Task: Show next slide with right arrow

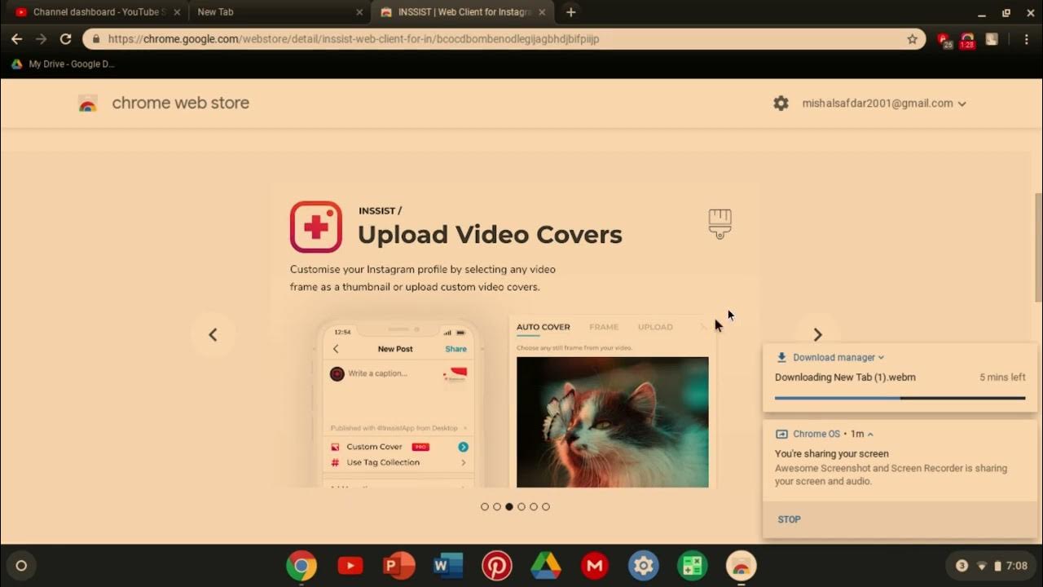Action: (817, 334)
